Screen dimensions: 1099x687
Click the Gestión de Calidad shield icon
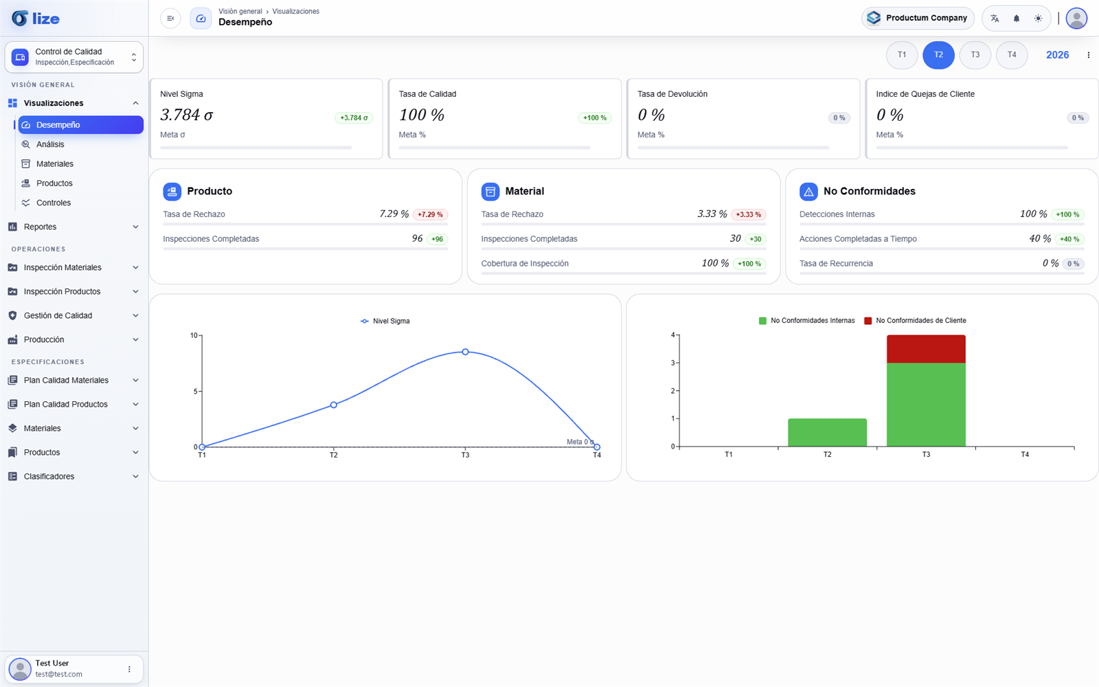[12, 315]
